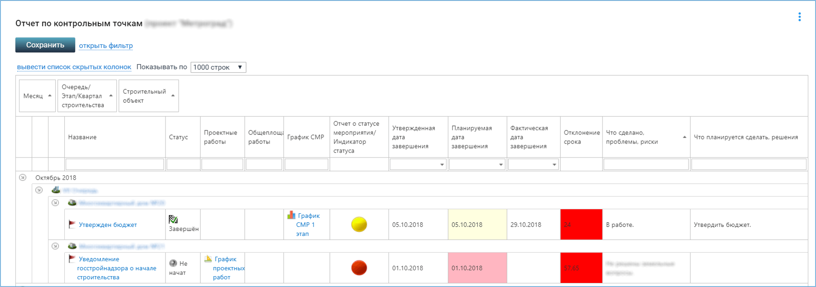Open Фактическая дата завершения filter dropdown
The image size is (816, 287).
554,165
